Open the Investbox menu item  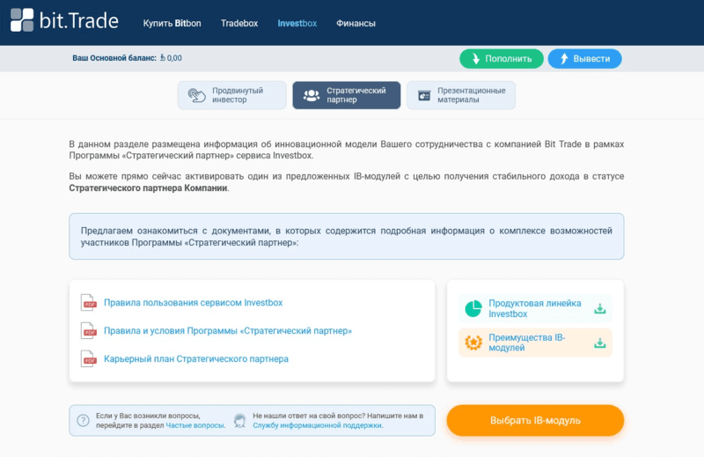pyautogui.click(x=297, y=24)
